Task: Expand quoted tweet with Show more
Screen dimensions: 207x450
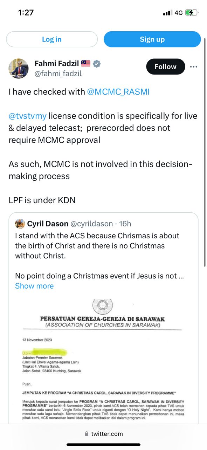Action: pyautogui.click(x=34, y=286)
